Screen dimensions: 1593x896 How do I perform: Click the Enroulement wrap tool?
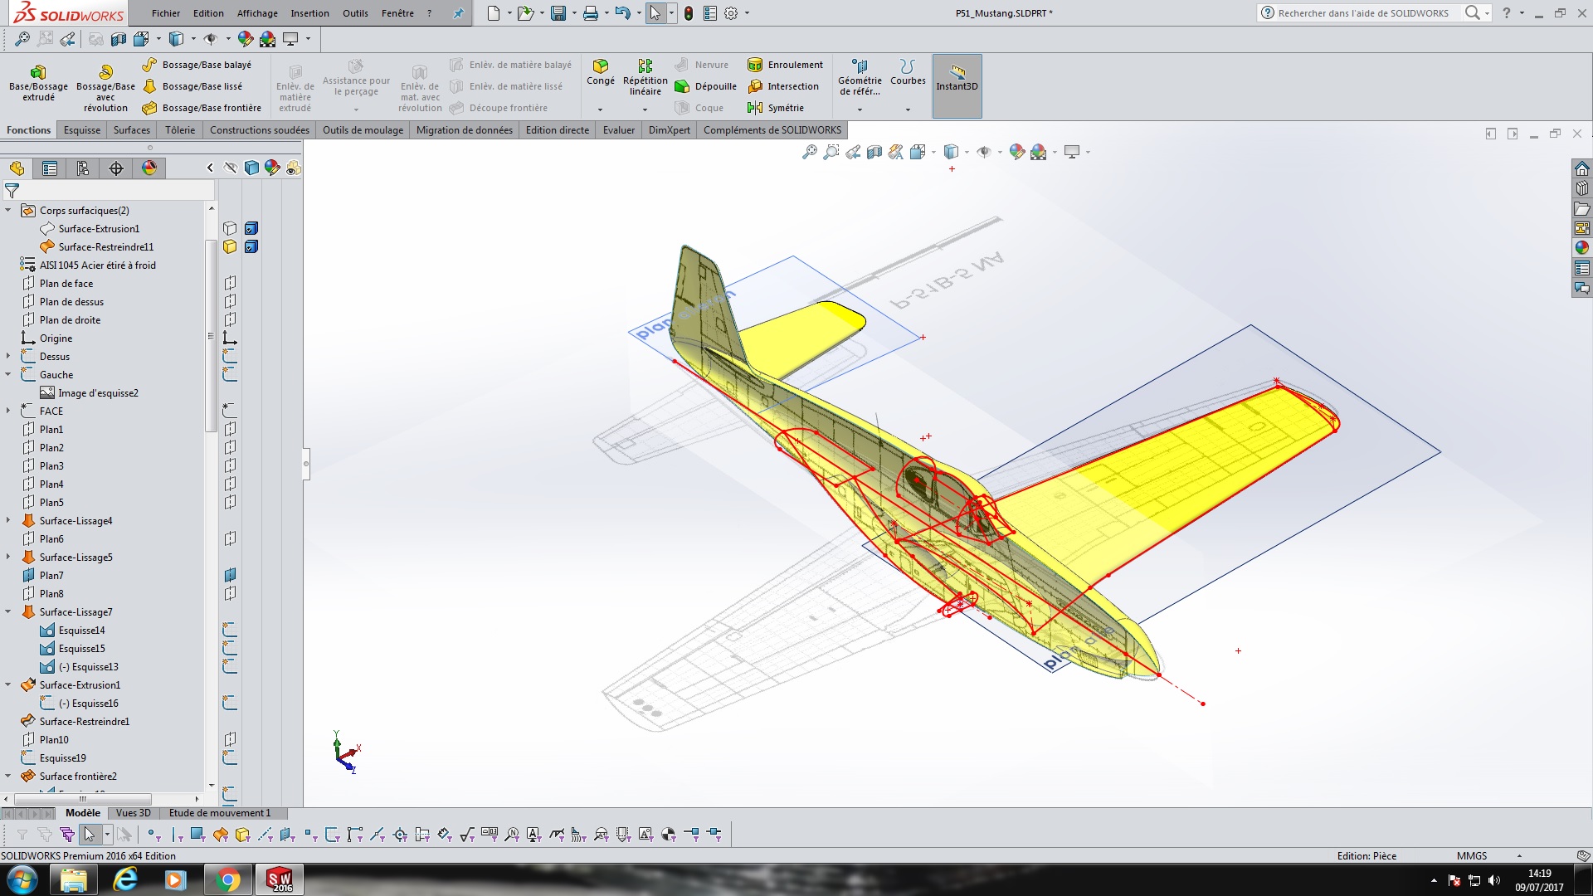point(786,65)
